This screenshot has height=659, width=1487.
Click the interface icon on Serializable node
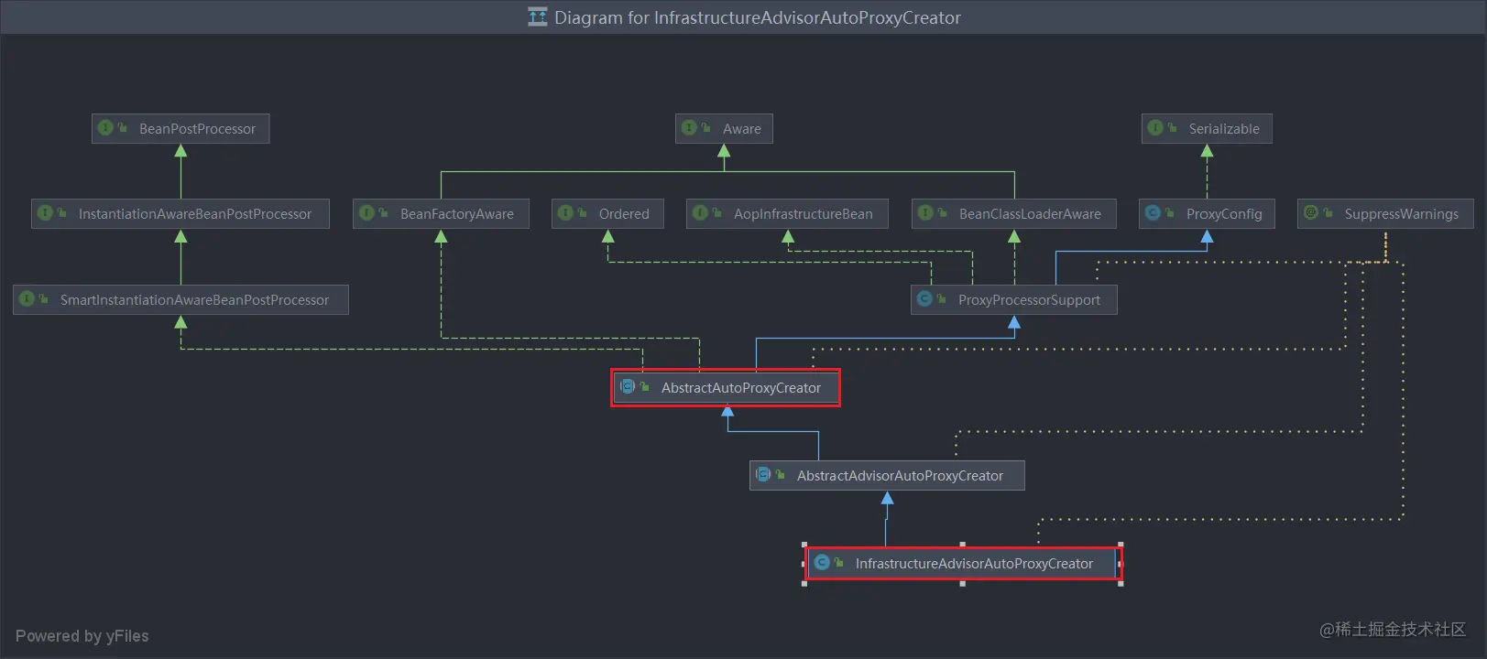click(x=1155, y=128)
